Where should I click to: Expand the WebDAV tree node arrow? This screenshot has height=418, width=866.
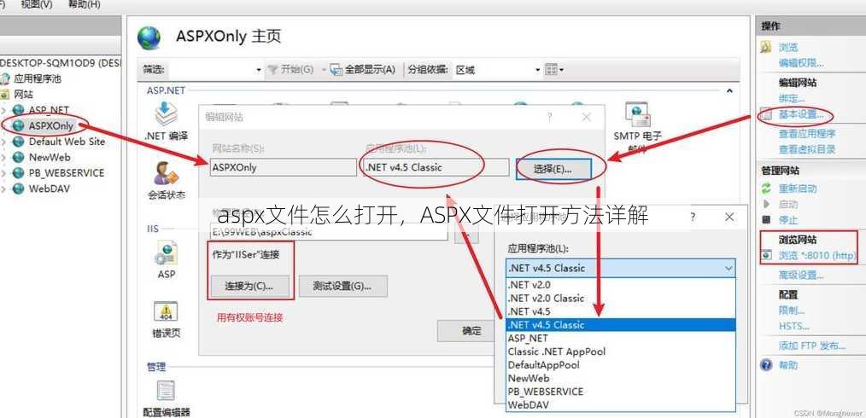(4, 189)
